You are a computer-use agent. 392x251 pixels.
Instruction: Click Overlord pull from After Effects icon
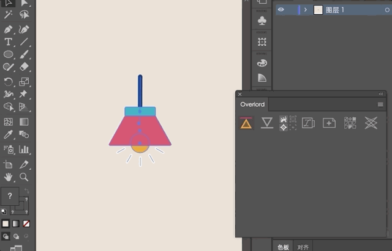point(267,123)
